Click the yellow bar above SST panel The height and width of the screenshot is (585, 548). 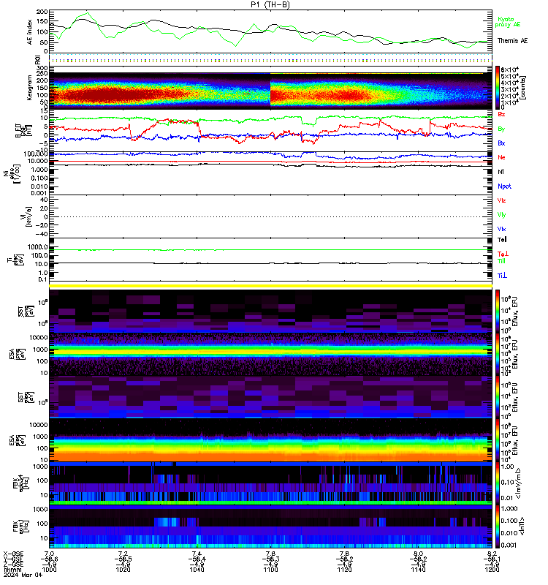(x=270, y=286)
